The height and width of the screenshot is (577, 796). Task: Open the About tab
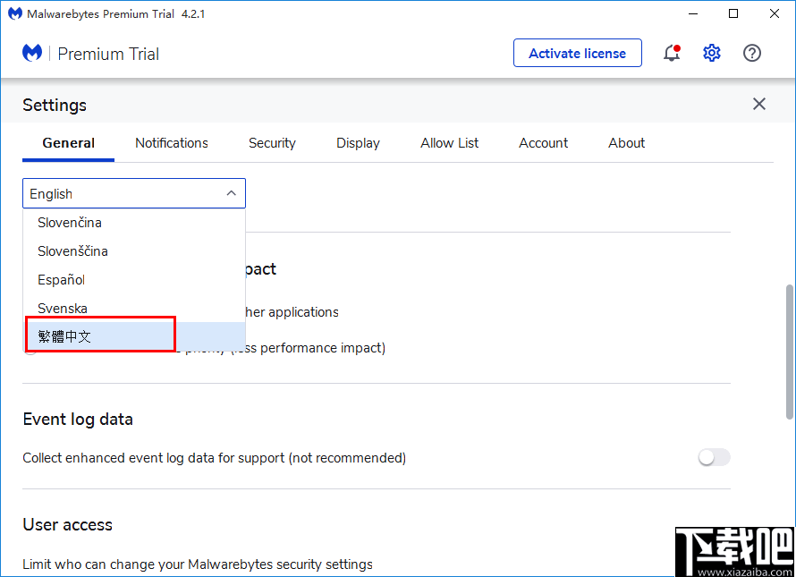point(626,143)
